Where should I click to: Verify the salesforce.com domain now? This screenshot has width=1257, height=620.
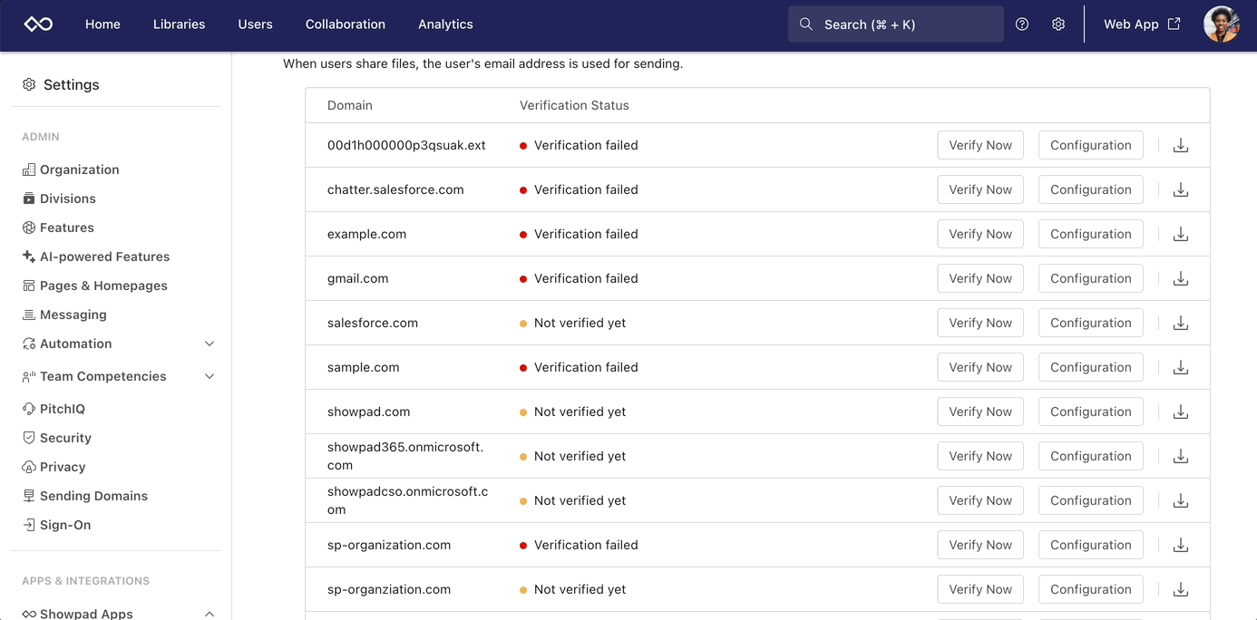980,323
